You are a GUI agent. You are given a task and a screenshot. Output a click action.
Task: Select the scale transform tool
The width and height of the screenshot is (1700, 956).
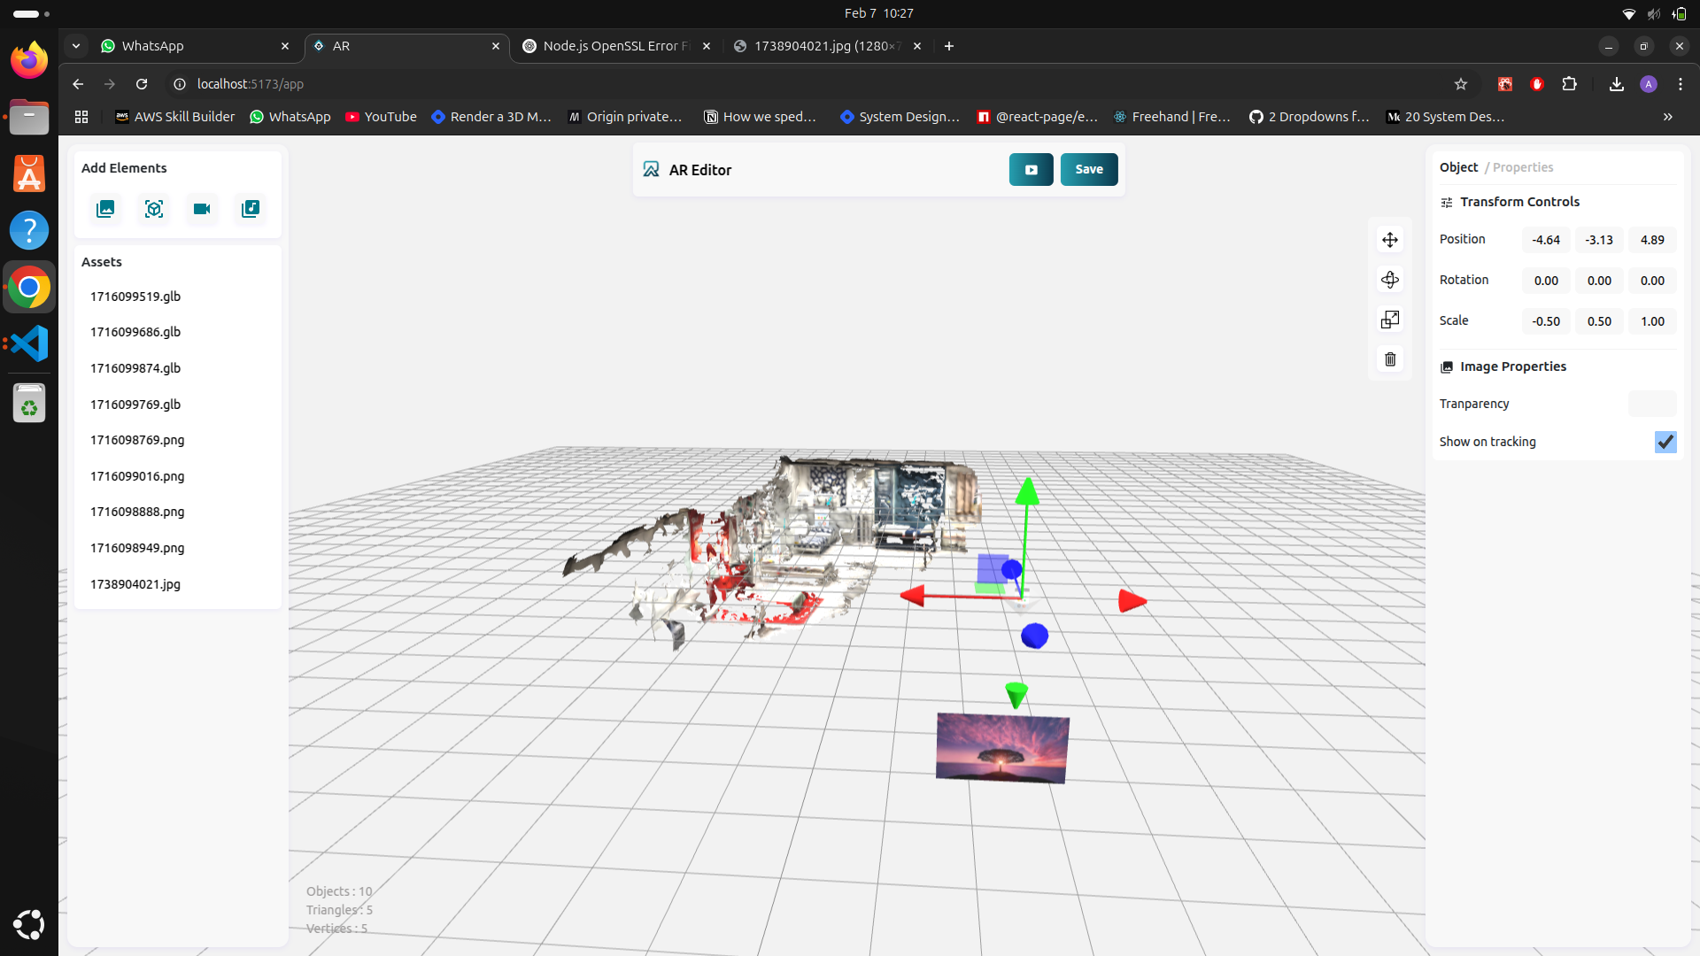(x=1390, y=320)
